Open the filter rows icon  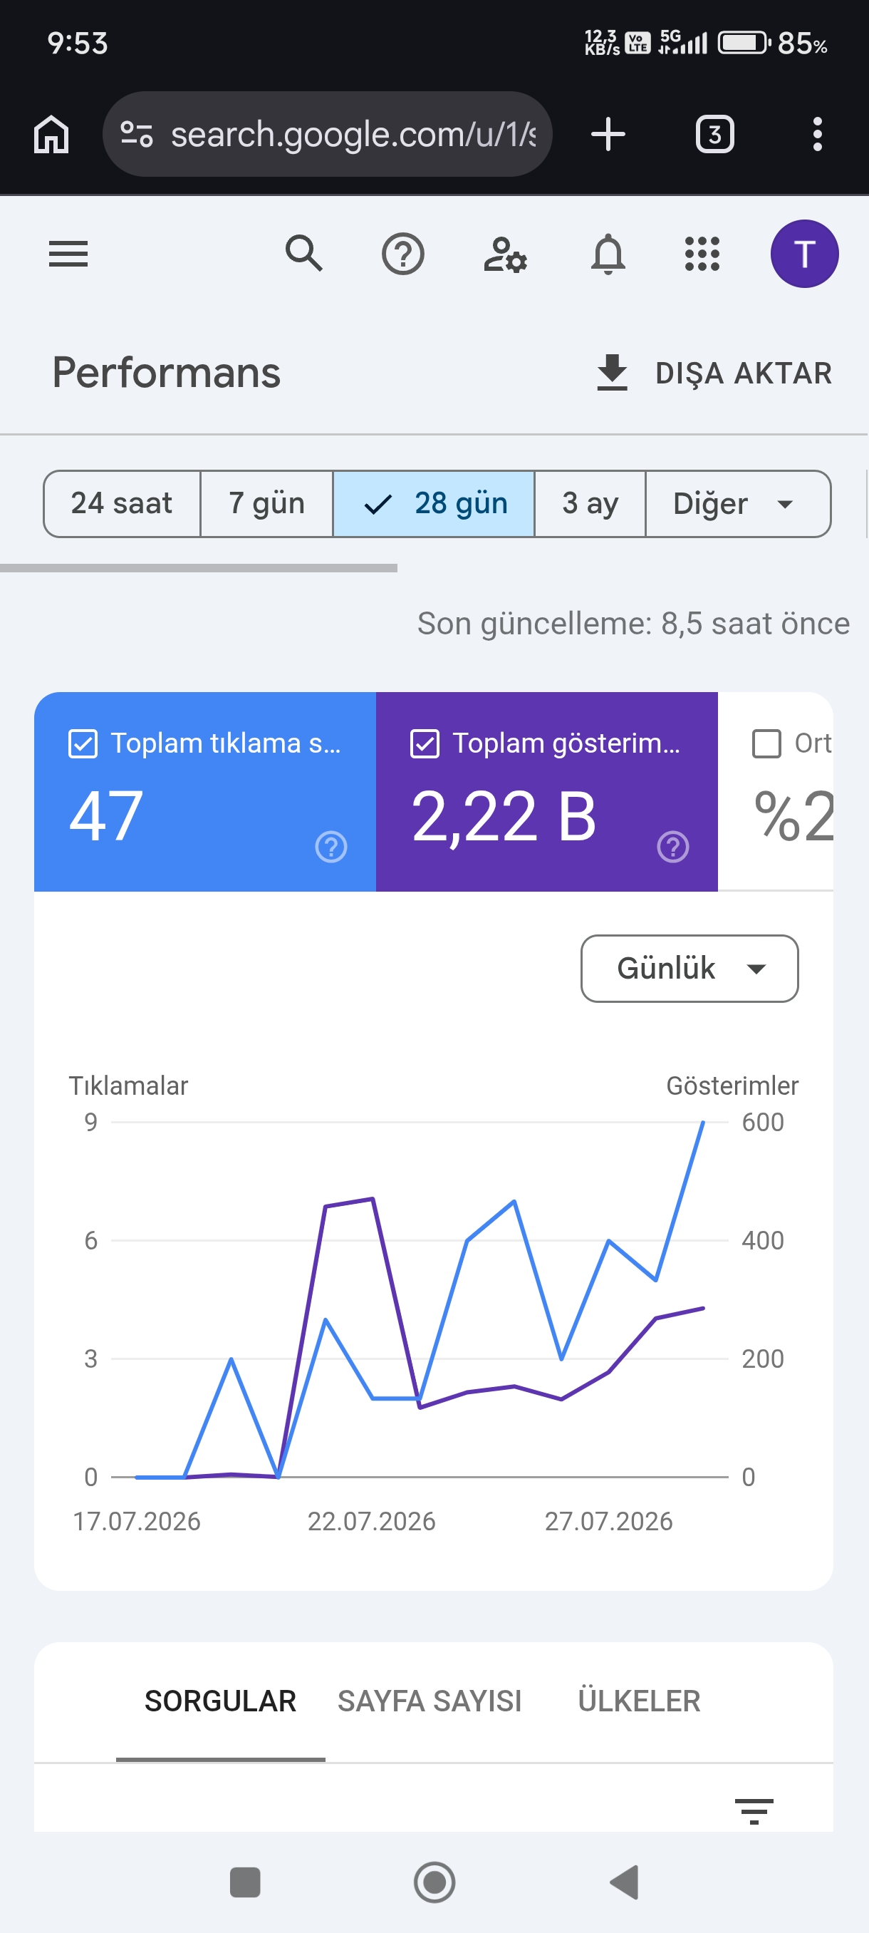pyautogui.click(x=754, y=1811)
